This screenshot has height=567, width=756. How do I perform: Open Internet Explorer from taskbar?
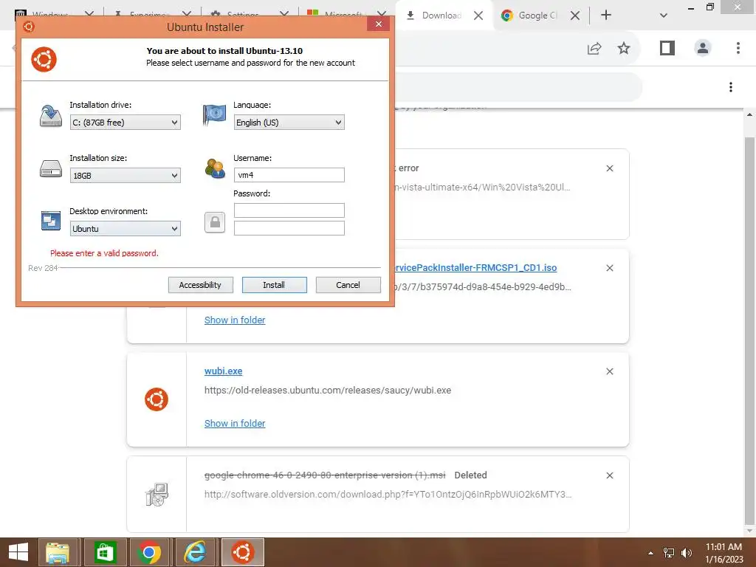(x=195, y=552)
